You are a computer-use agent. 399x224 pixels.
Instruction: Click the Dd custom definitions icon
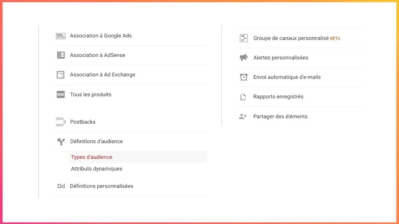(61, 186)
